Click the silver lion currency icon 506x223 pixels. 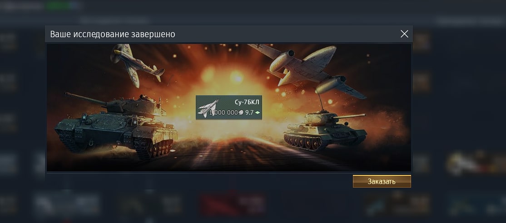241,112
